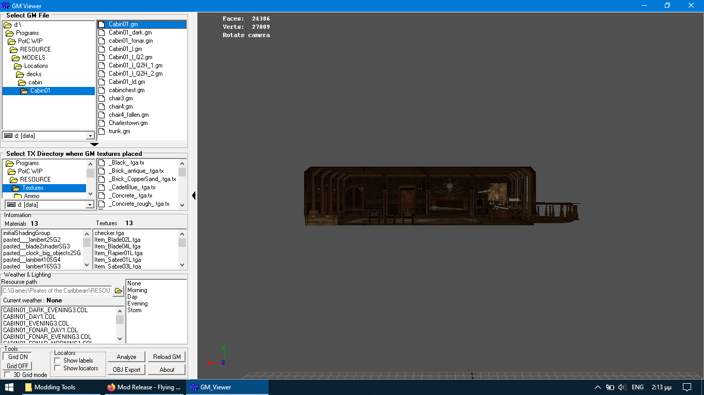
Task: Switch to the Modding Tools taskbar window
Action: coord(62,387)
